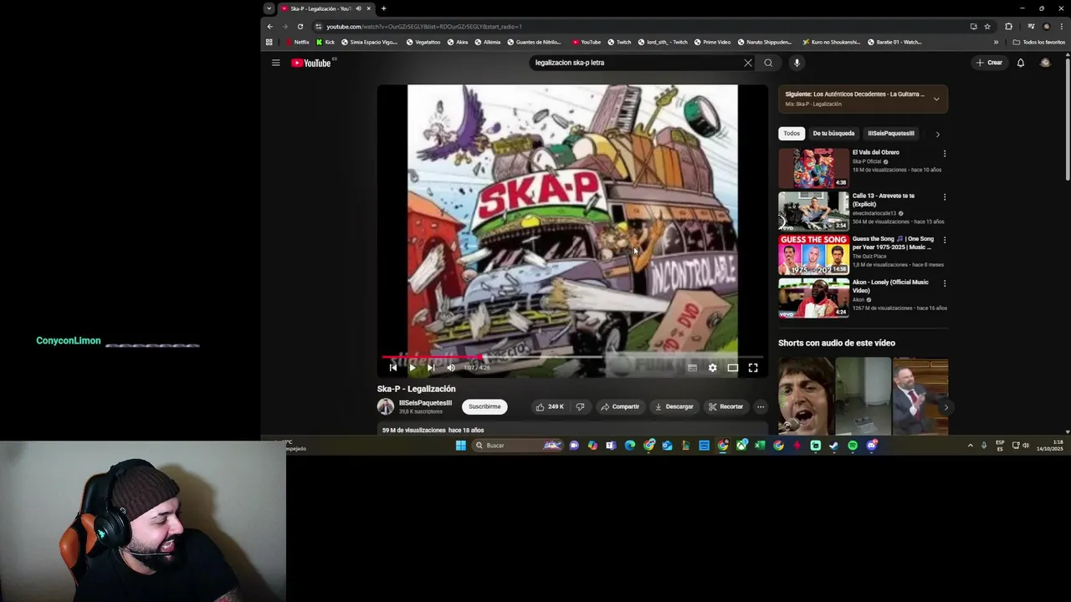The height and width of the screenshot is (602, 1071).
Task: Open the Guess the Song video title
Action: (893, 243)
